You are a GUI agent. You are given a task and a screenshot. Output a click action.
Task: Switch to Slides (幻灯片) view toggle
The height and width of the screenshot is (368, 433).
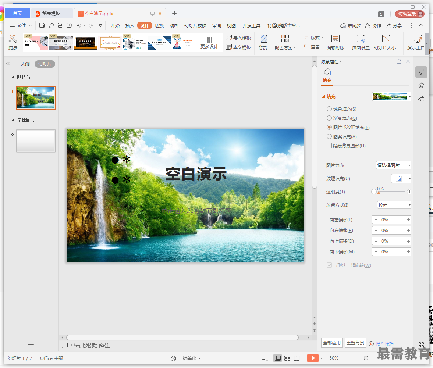(x=45, y=64)
